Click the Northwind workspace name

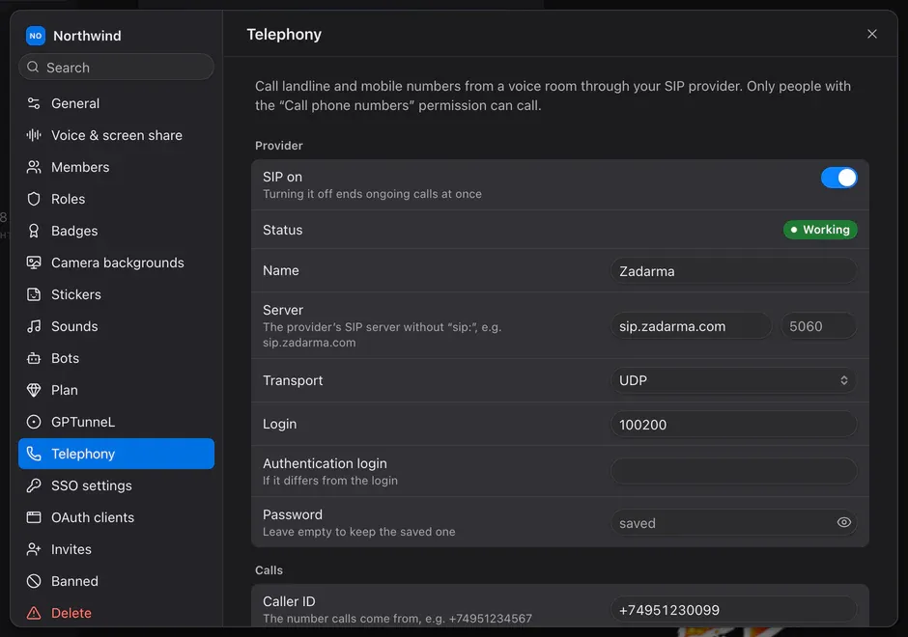87,36
